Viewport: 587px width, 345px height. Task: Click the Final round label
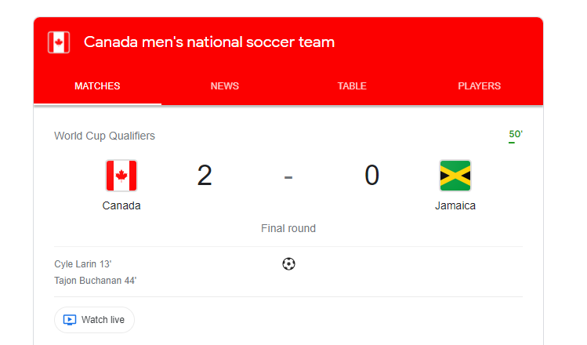click(x=288, y=228)
